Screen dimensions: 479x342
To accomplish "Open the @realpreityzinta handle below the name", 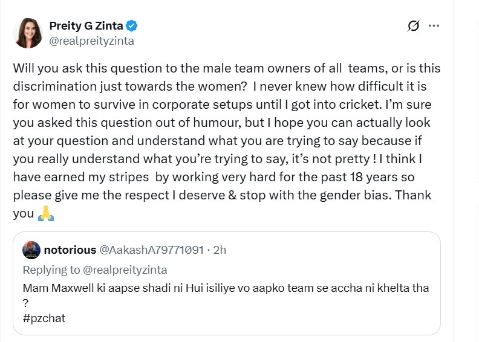I will pos(91,41).
